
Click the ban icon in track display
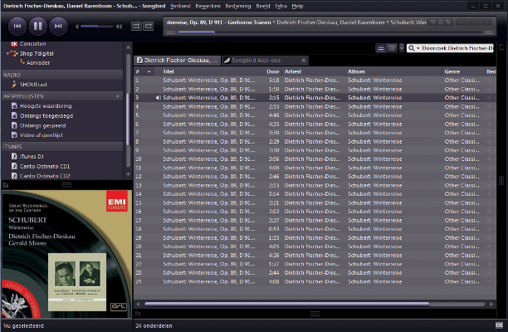[441, 22]
